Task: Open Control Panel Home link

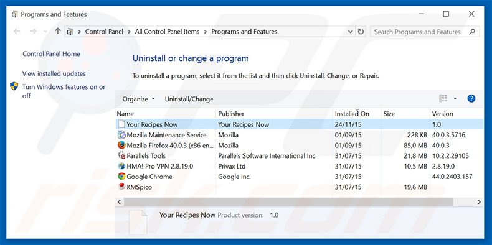Action: click(x=51, y=54)
